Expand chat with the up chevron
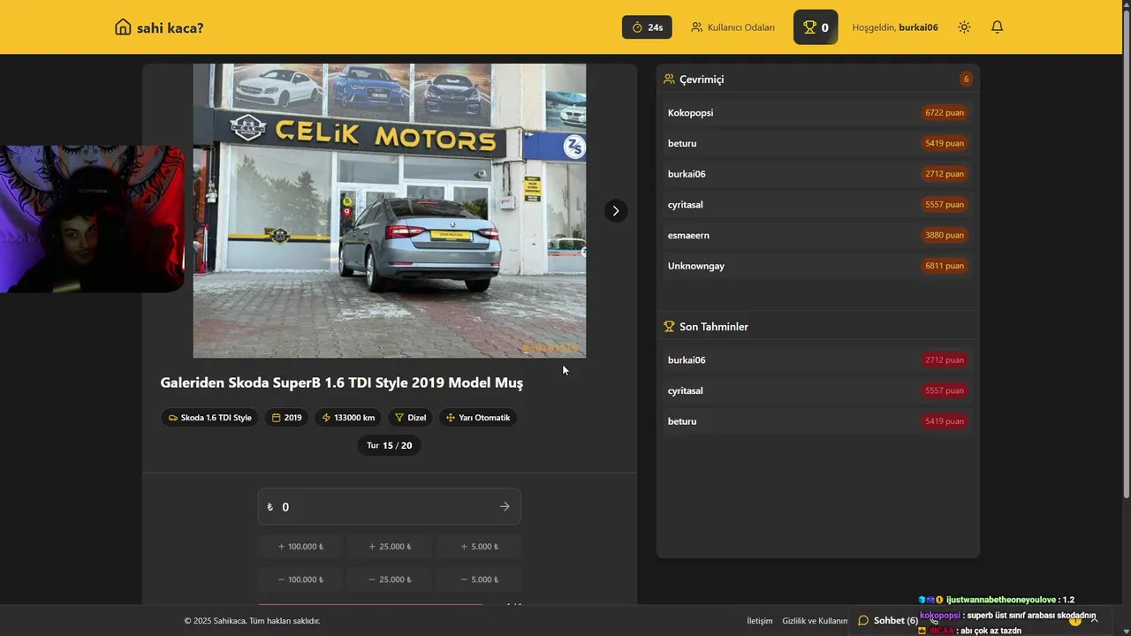The image size is (1131, 636). point(1094,620)
